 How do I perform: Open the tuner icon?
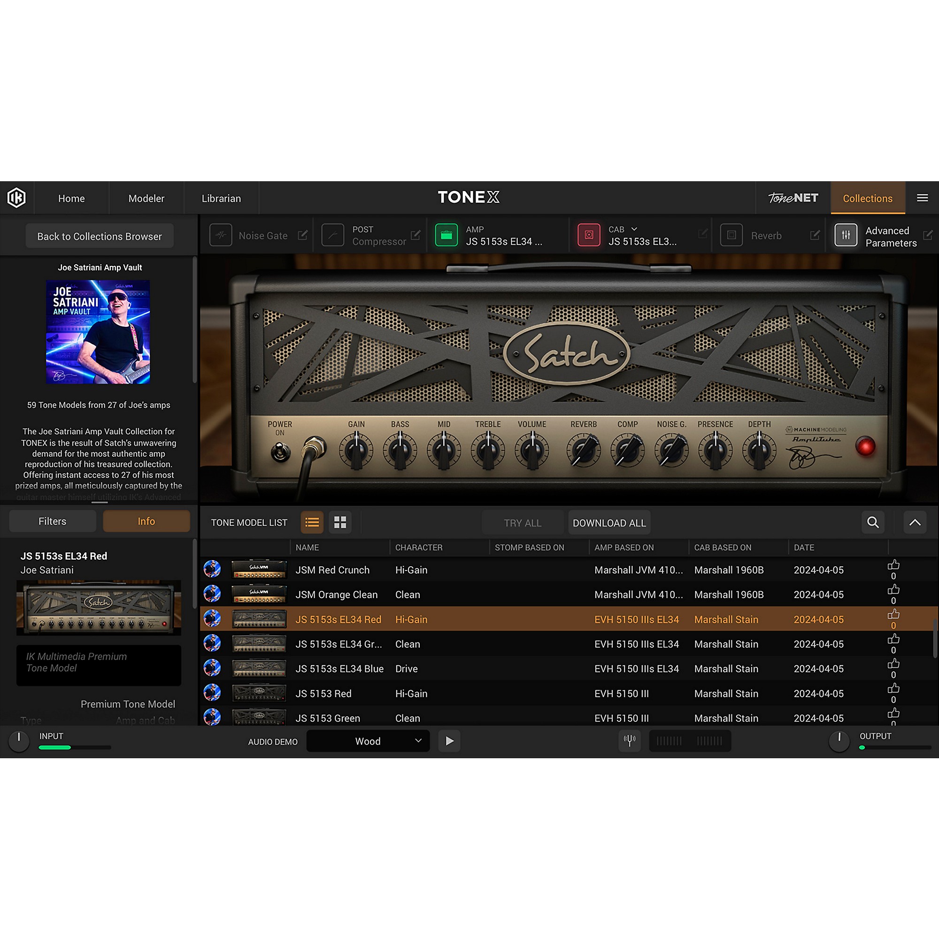[x=630, y=741]
